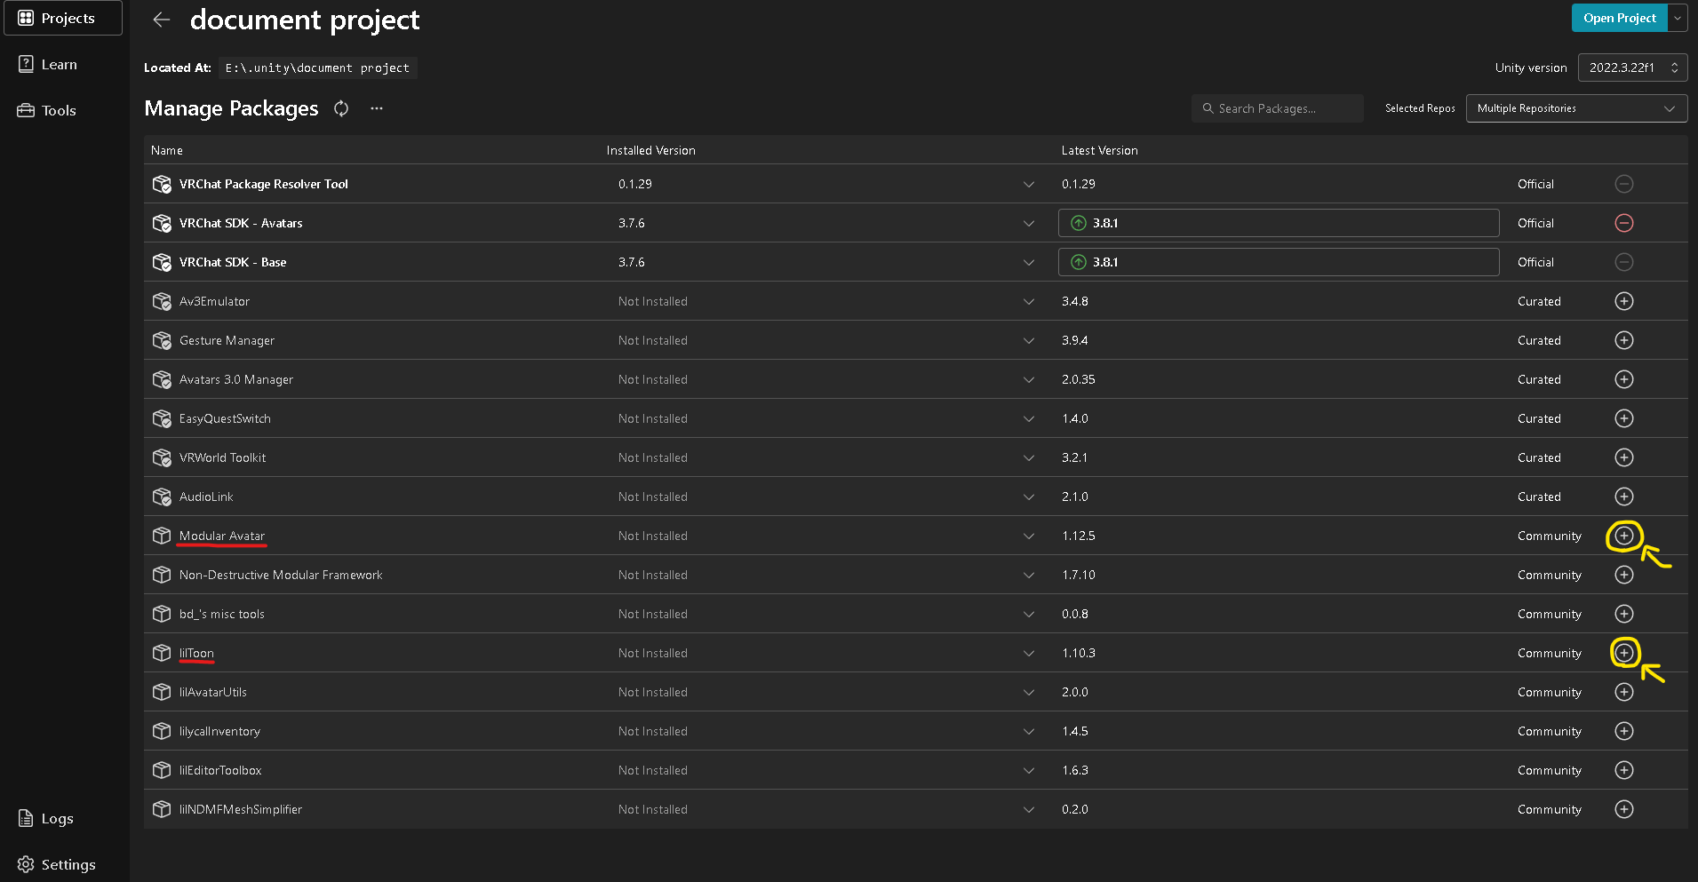Update VRChat SDK - Avatars to 3.8.1
Screen dimensions: 1698x882
click(1279, 223)
